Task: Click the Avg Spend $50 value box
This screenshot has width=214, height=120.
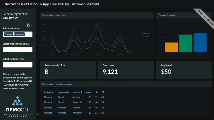Action: tap(184, 70)
